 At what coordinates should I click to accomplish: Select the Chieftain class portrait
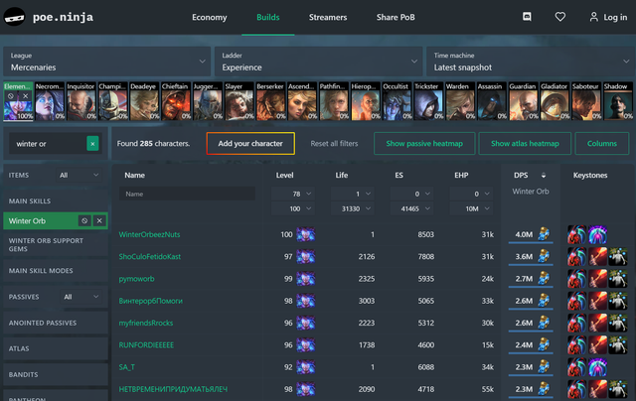176,101
